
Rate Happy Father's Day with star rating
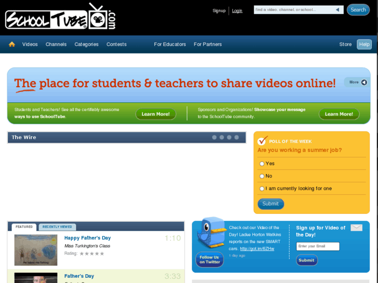coord(92,253)
